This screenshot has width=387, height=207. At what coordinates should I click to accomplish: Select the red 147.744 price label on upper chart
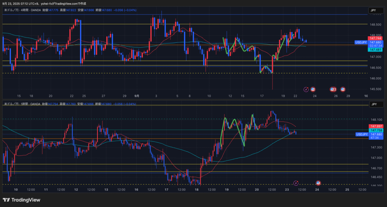point(375,39)
